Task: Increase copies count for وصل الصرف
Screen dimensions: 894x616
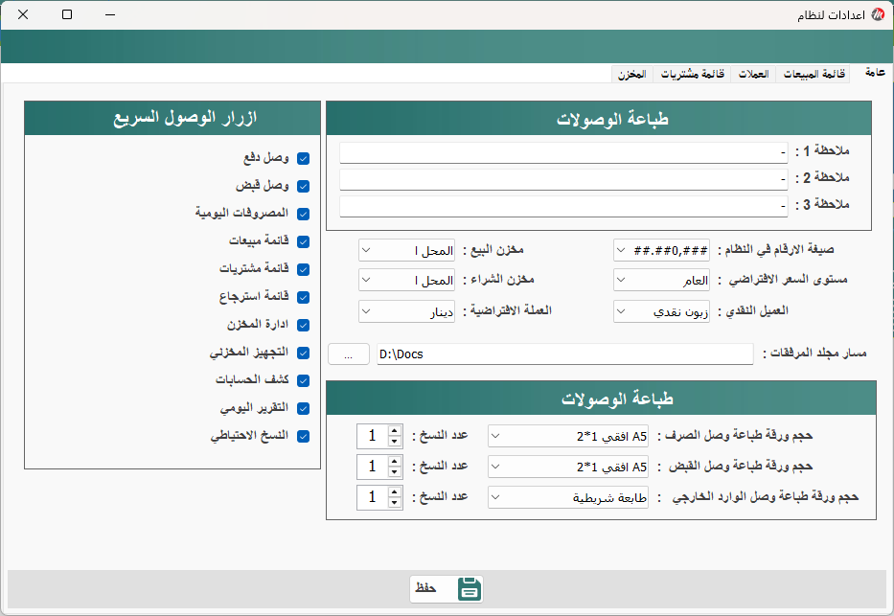Action: [x=395, y=430]
